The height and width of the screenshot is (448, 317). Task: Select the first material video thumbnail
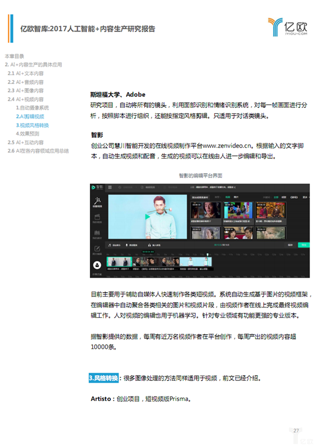pos(206,210)
